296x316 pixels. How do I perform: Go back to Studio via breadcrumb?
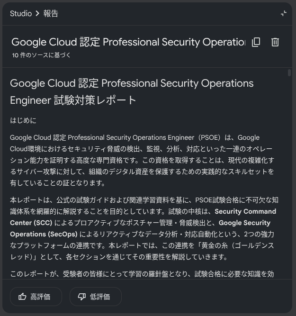click(x=21, y=14)
